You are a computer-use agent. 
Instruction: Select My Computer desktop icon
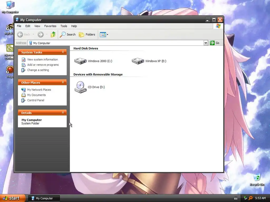[x=10, y=7]
